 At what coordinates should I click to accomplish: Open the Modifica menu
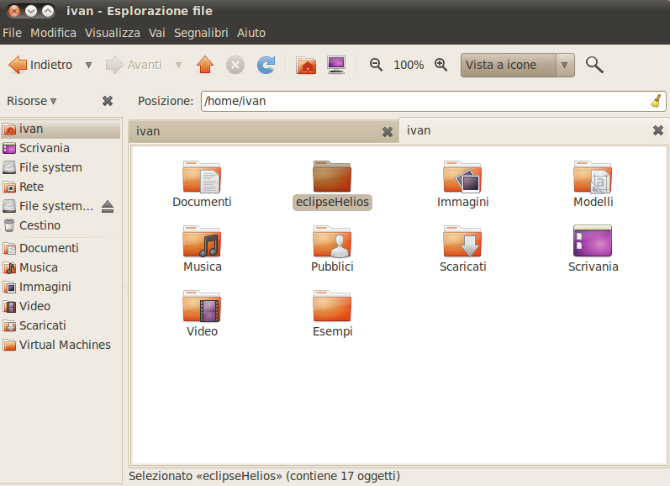53,33
